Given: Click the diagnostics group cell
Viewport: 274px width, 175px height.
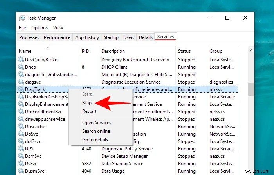Looking at the screenshot, I should point(221,82).
